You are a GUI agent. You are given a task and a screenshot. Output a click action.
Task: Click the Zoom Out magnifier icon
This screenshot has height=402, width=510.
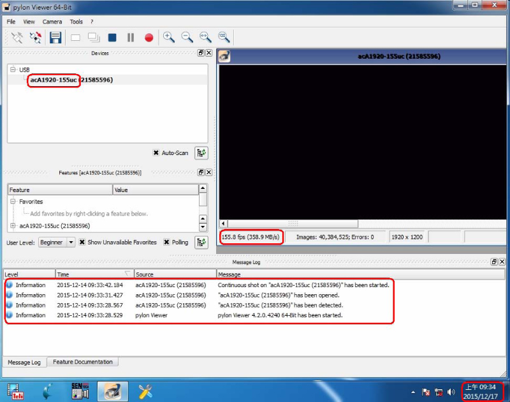(x=187, y=37)
